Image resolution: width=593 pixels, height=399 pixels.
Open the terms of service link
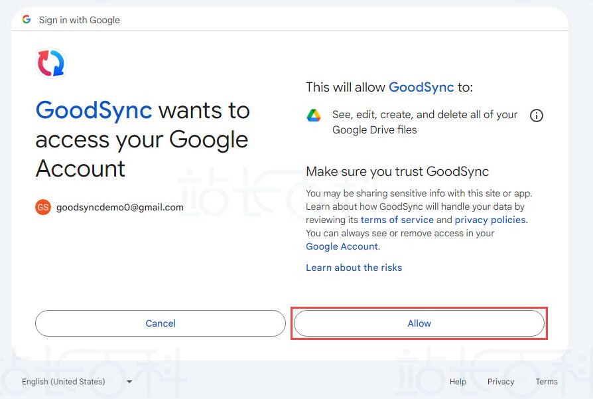(397, 220)
